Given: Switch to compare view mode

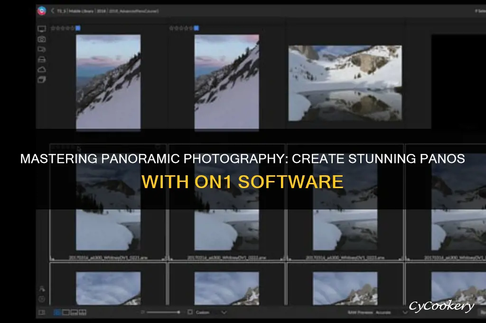Looking at the screenshot, I should tap(83, 312).
